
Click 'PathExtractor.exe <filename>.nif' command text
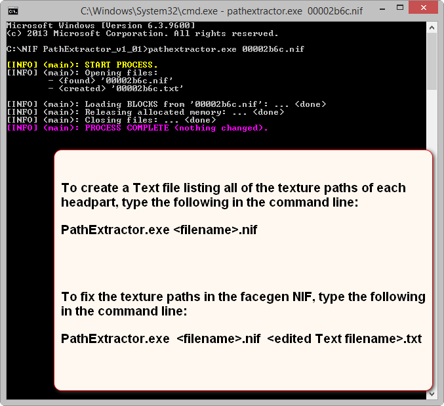159,230
